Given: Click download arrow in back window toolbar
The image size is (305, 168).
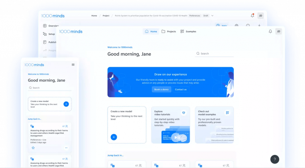Looking at the screenshot, I should tap(259, 25).
